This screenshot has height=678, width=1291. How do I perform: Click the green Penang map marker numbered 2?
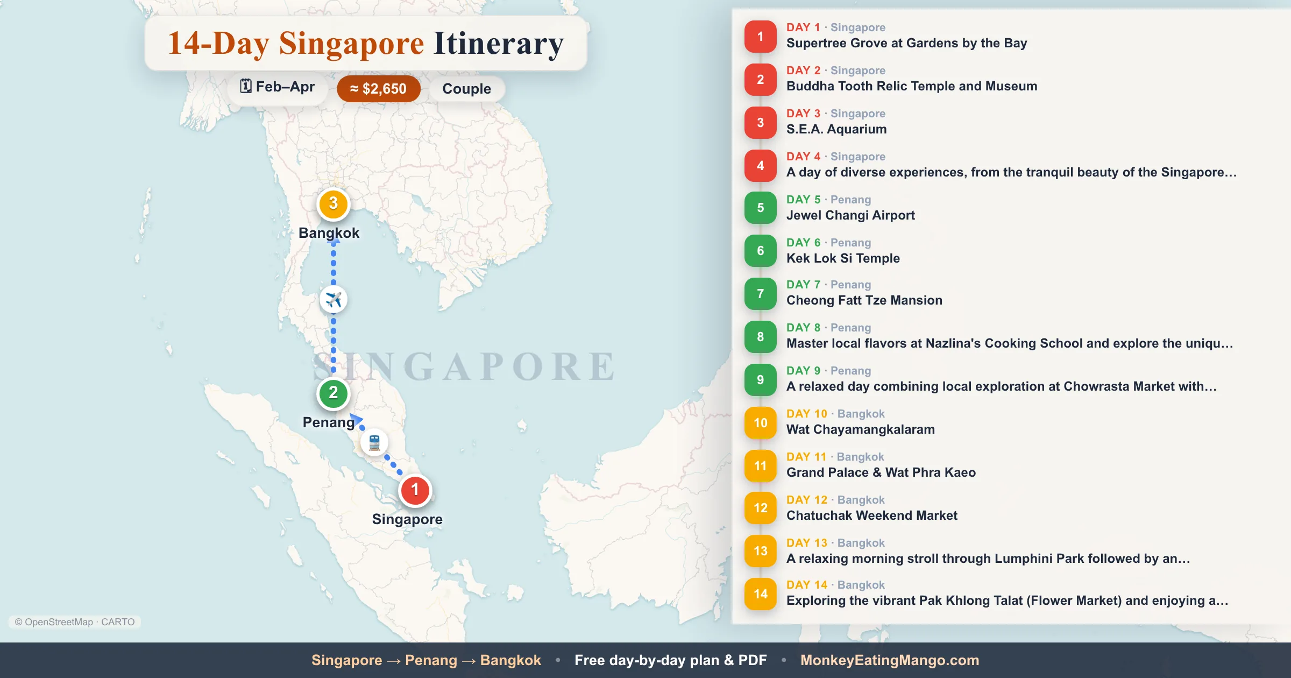[x=334, y=393]
